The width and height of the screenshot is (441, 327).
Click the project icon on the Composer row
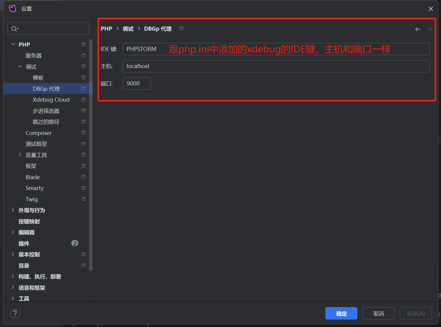[x=84, y=133]
